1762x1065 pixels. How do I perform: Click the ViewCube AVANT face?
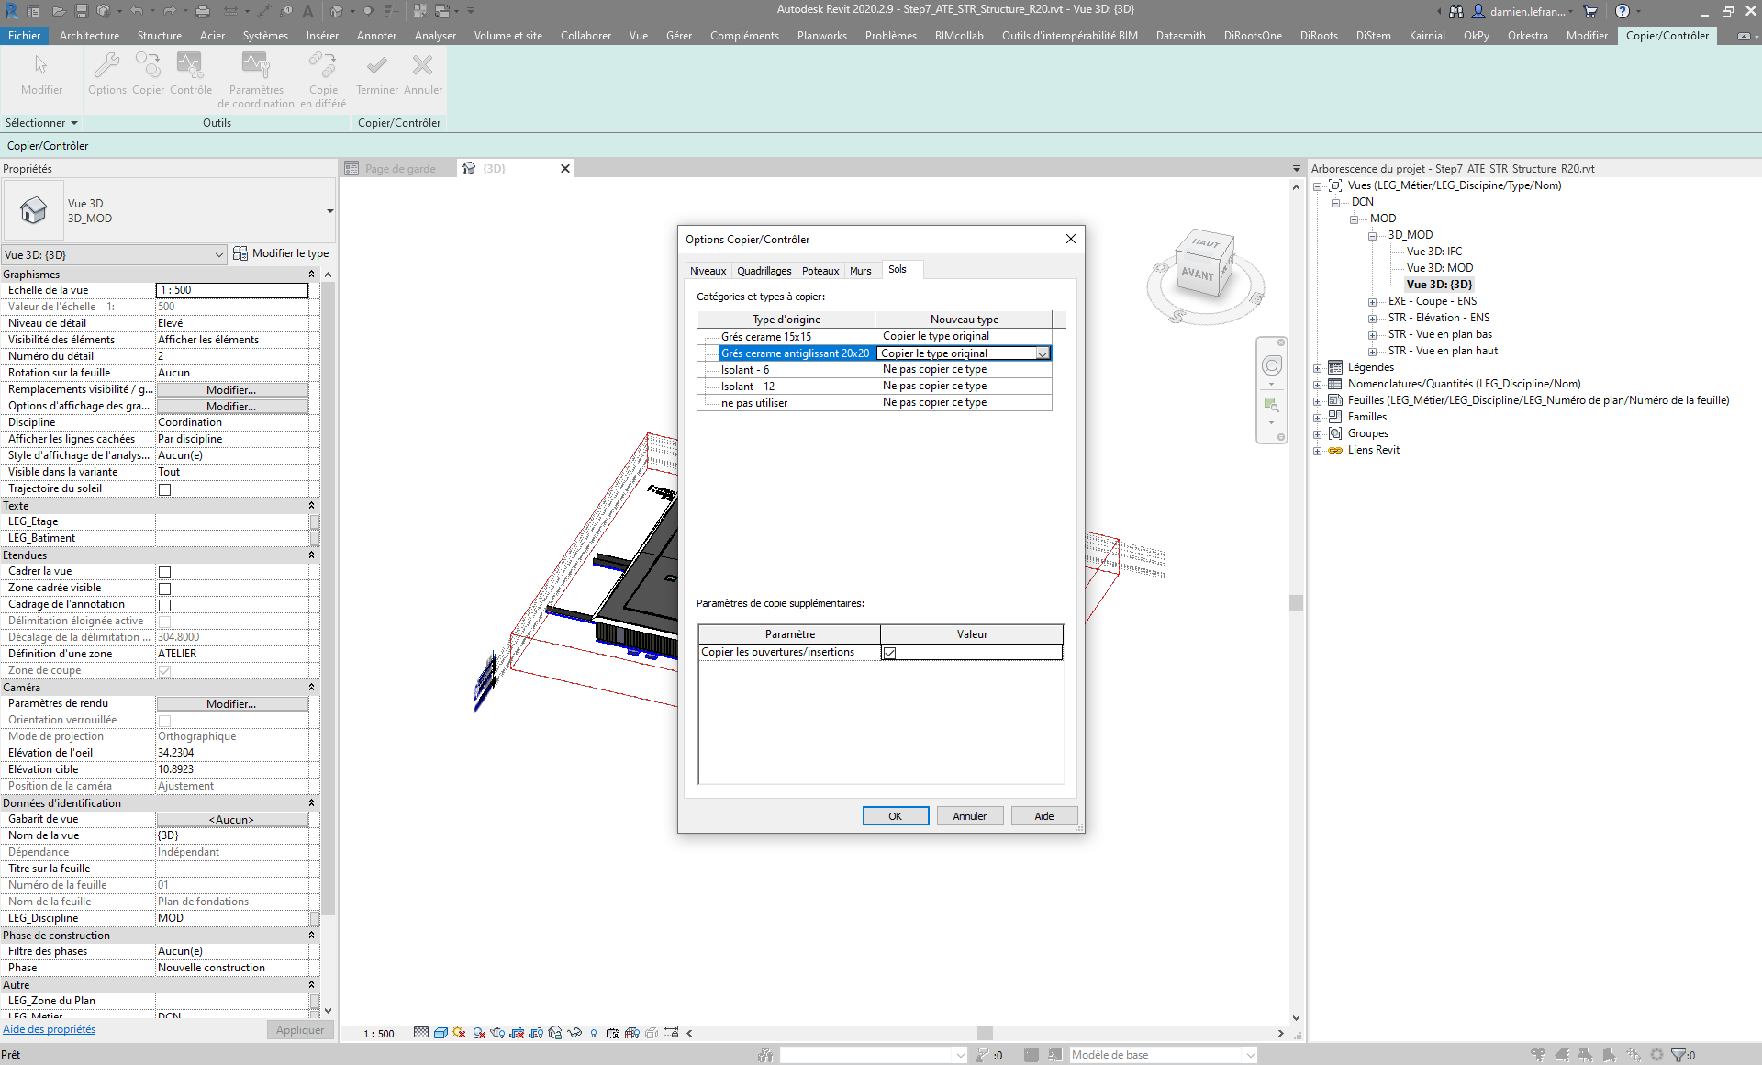click(x=1197, y=274)
